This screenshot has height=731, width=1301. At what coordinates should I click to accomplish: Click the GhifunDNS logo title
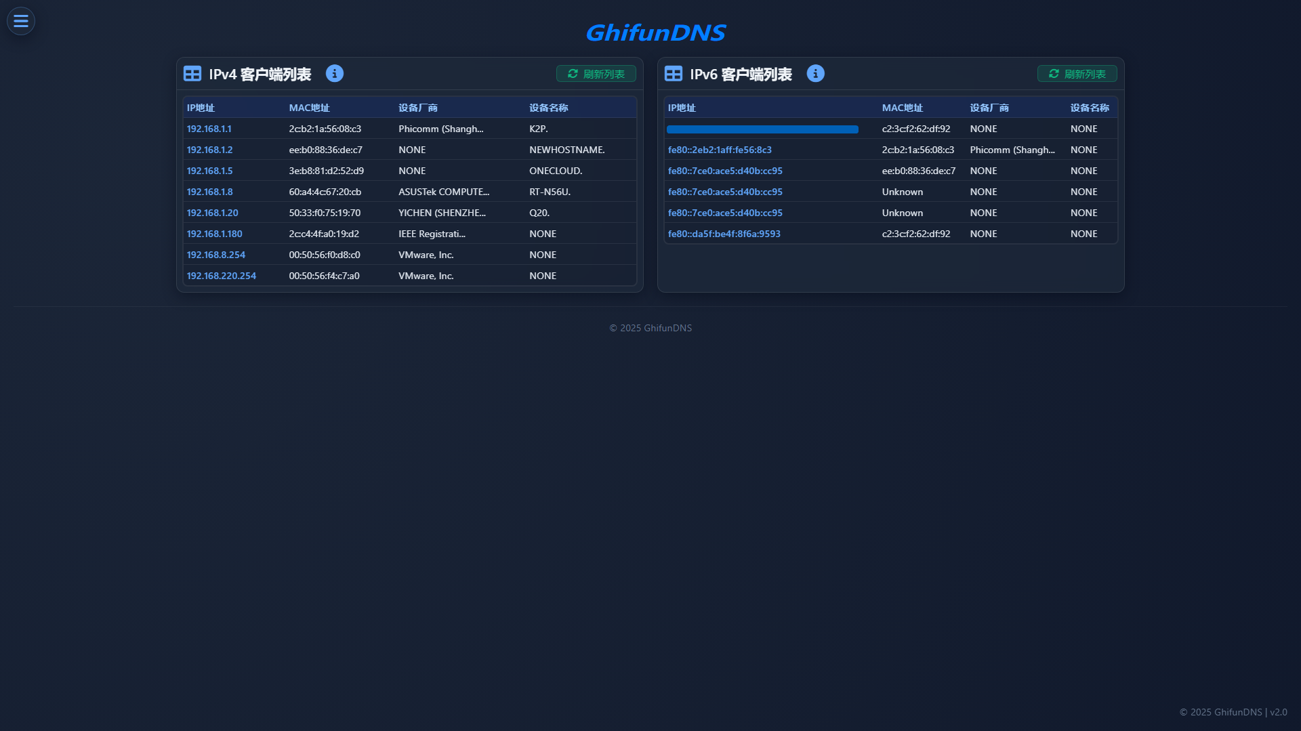click(655, 33)
